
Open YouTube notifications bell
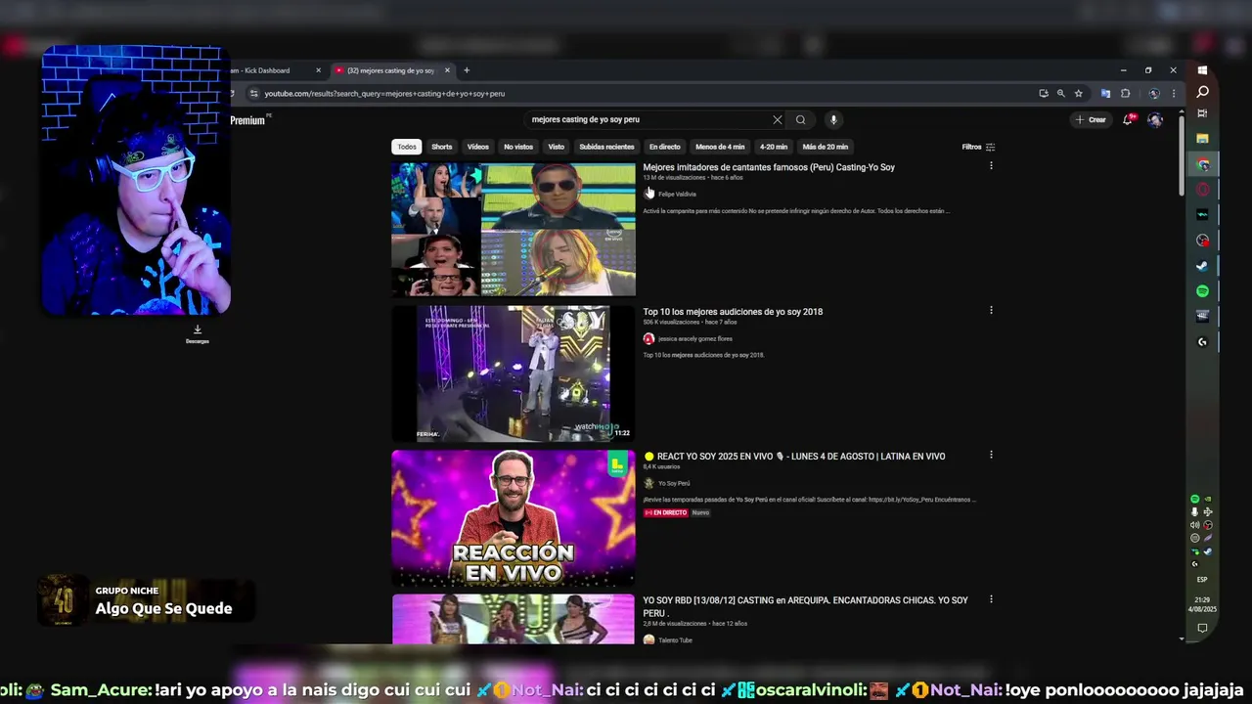[1129, 119]
